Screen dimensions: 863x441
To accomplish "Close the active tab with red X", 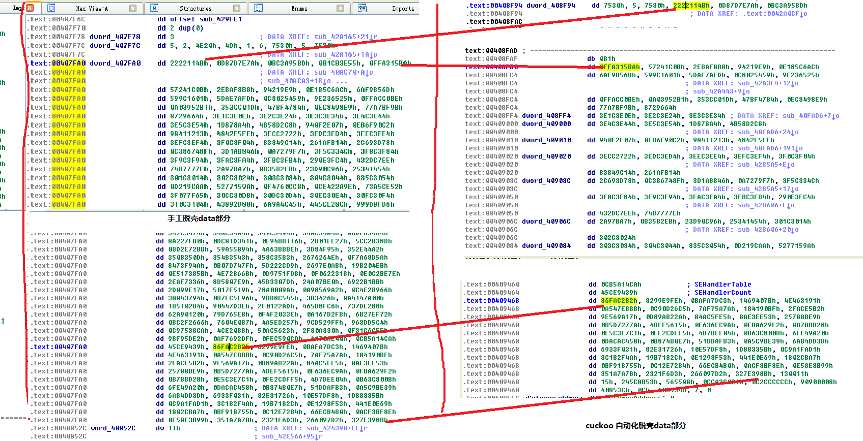I will (x=30, y=8).
